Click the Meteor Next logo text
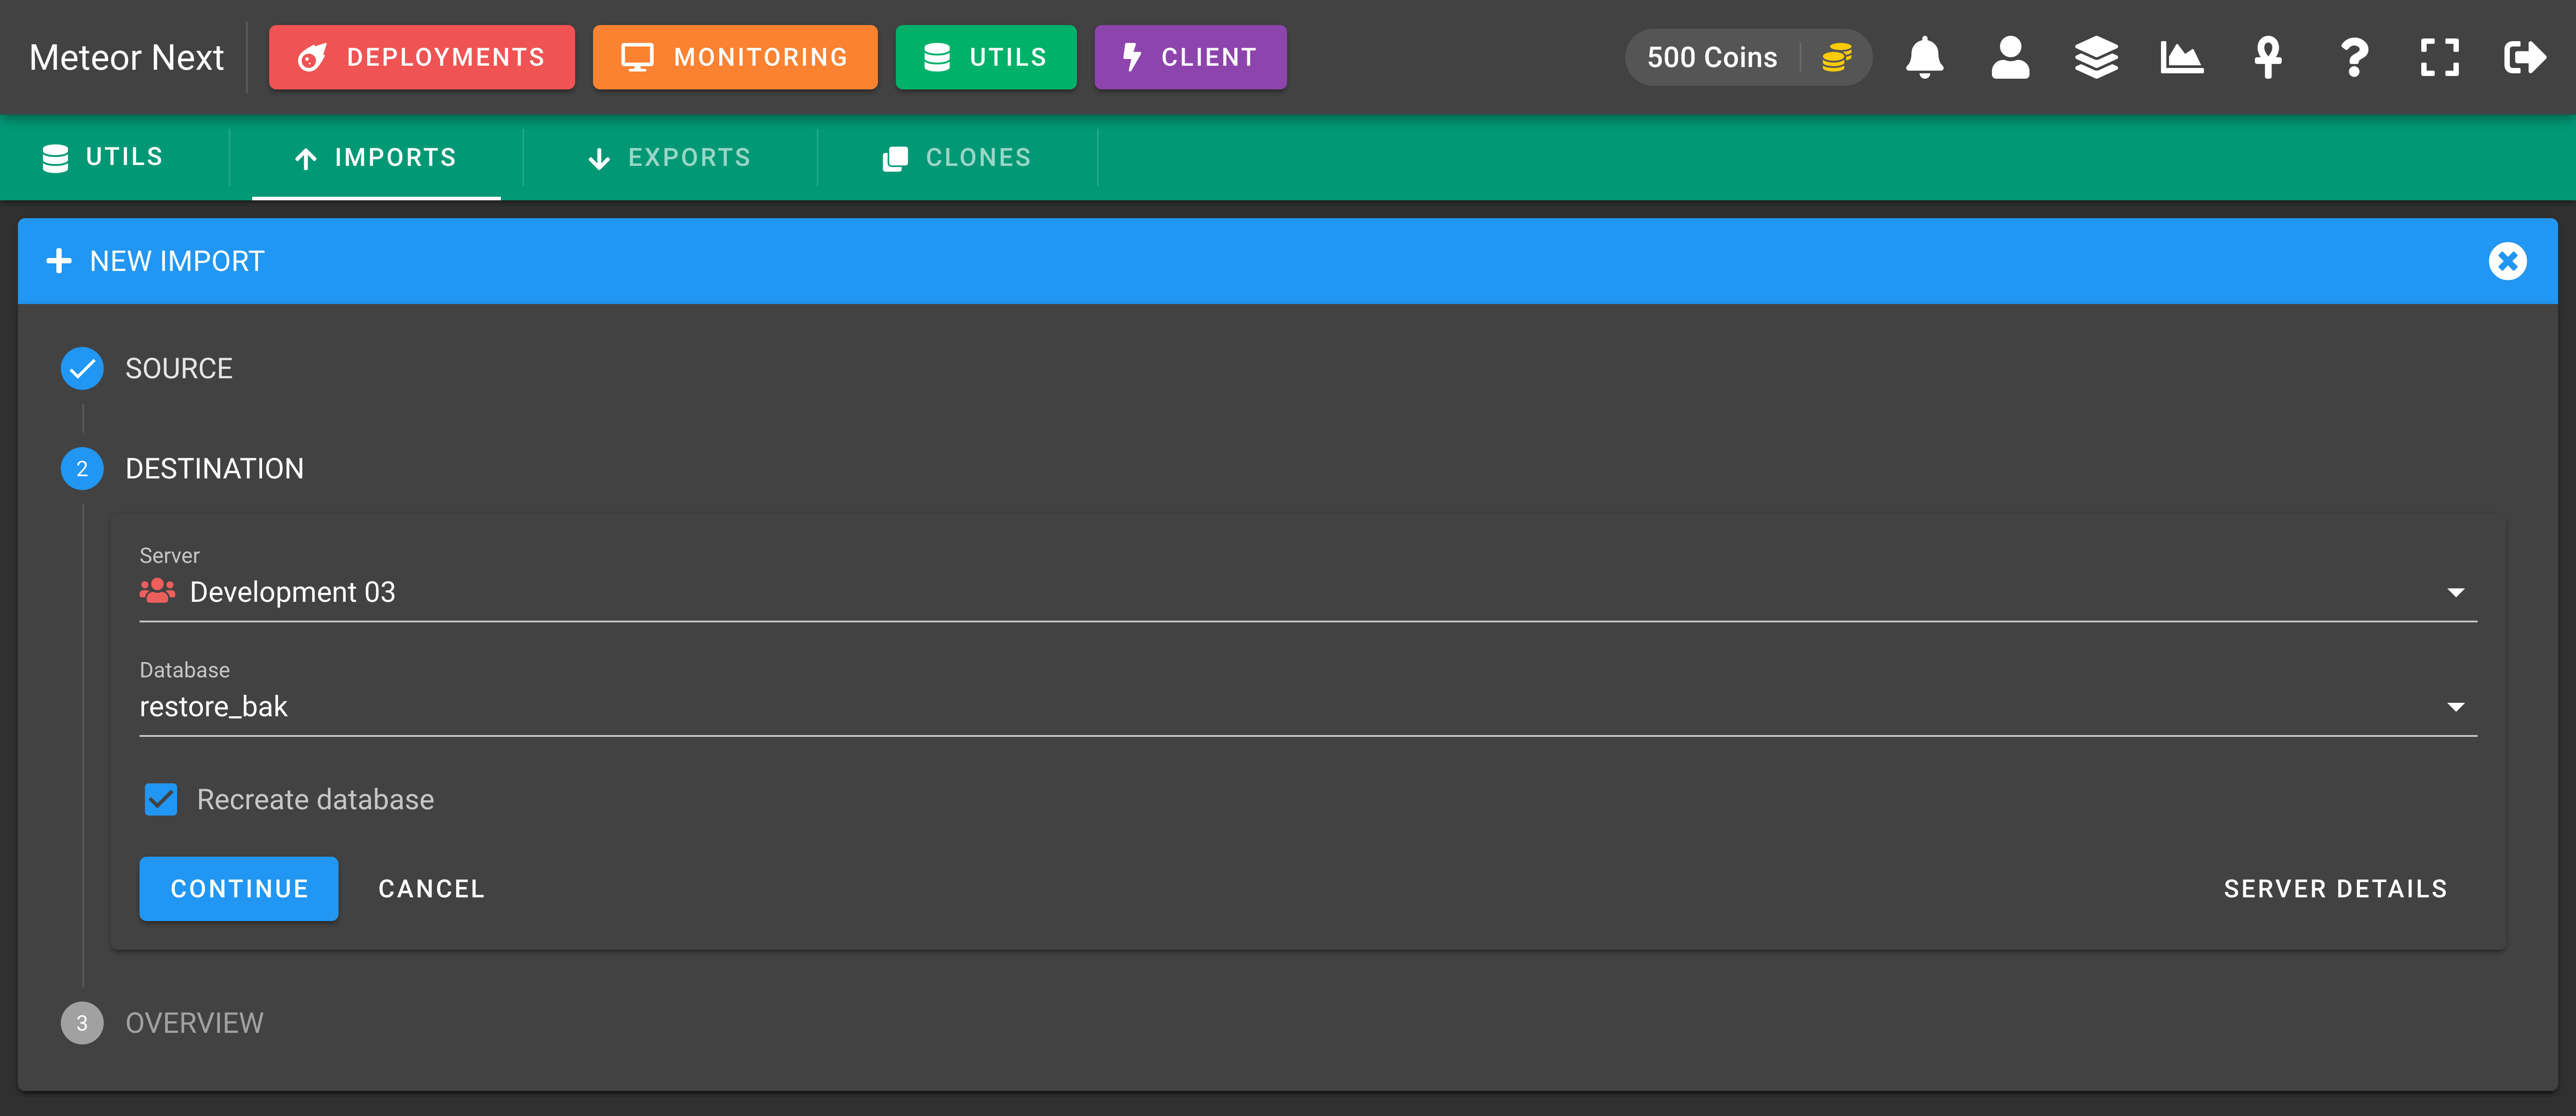The image size is (2576, 1116). pos(127,57)
